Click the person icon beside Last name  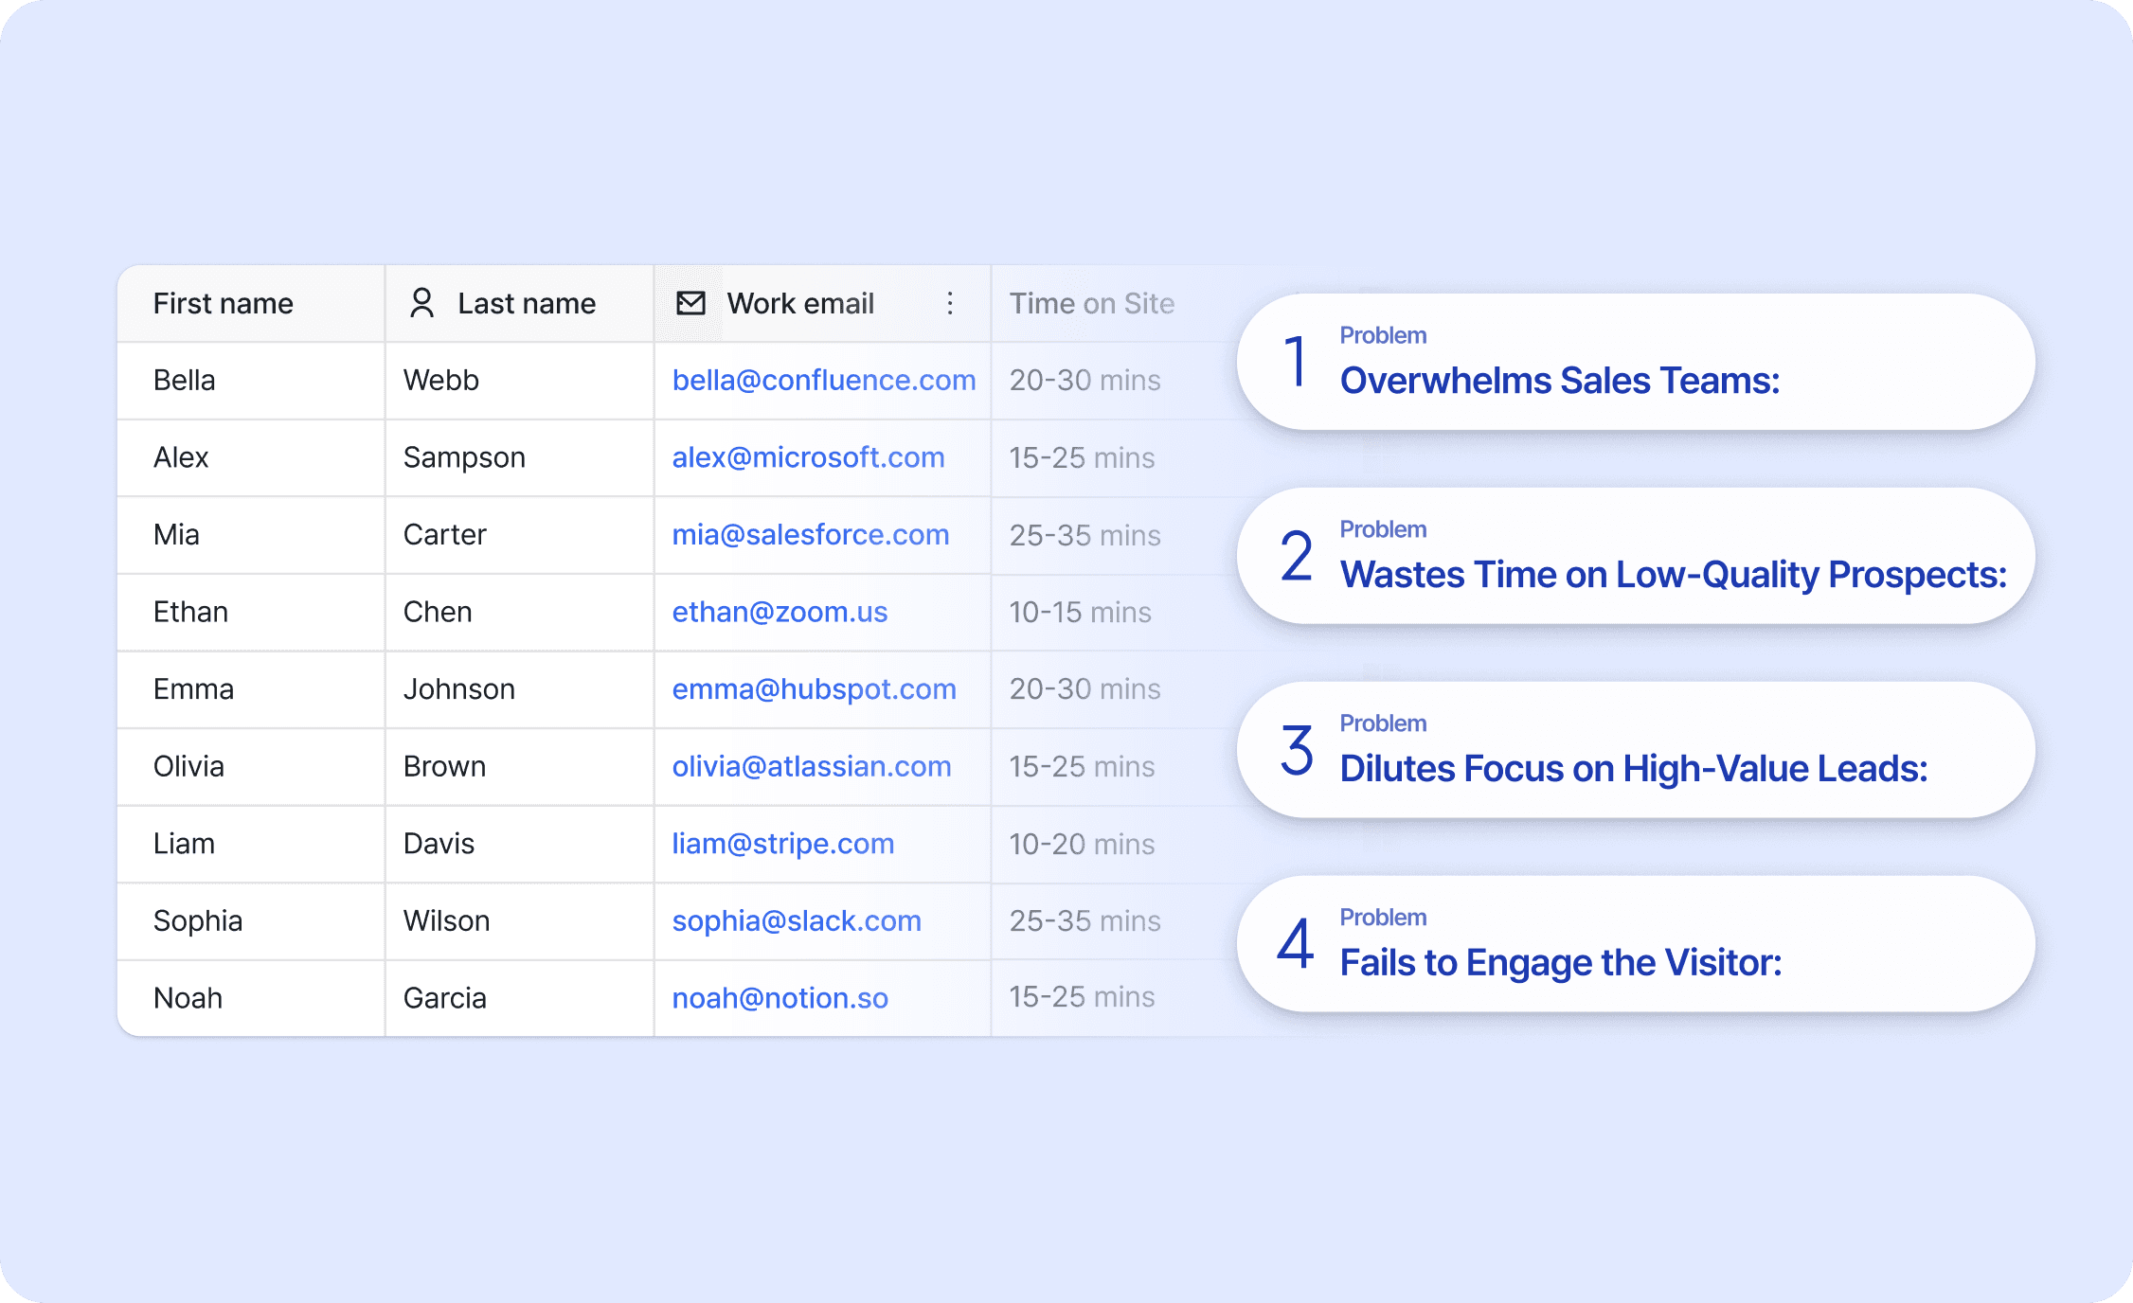[421, 303]
